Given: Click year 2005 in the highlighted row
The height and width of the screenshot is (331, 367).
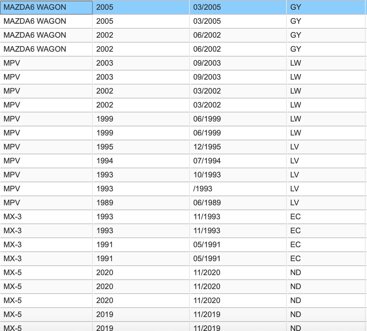Looking at the screenshot, I should click(141, 7).
